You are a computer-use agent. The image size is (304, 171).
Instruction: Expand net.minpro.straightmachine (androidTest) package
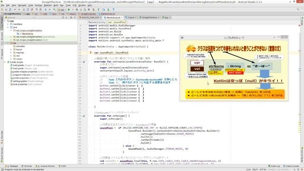pos(11,37)
